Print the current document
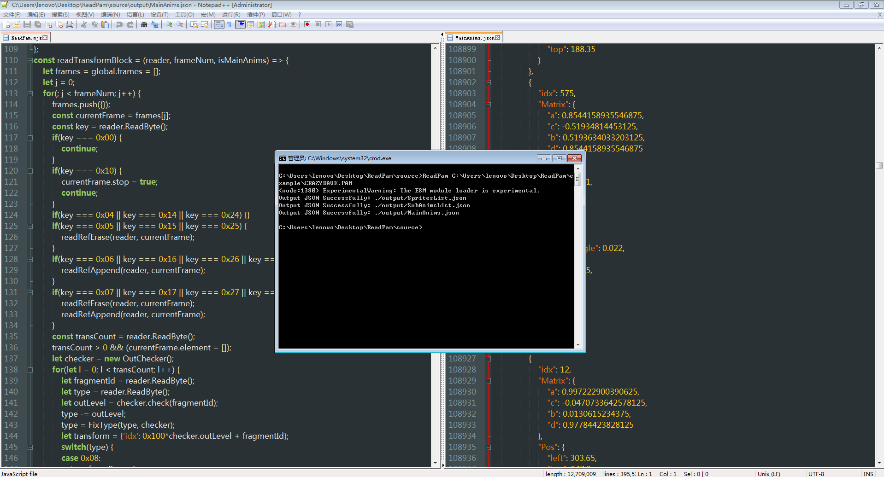 coord(69,25)
